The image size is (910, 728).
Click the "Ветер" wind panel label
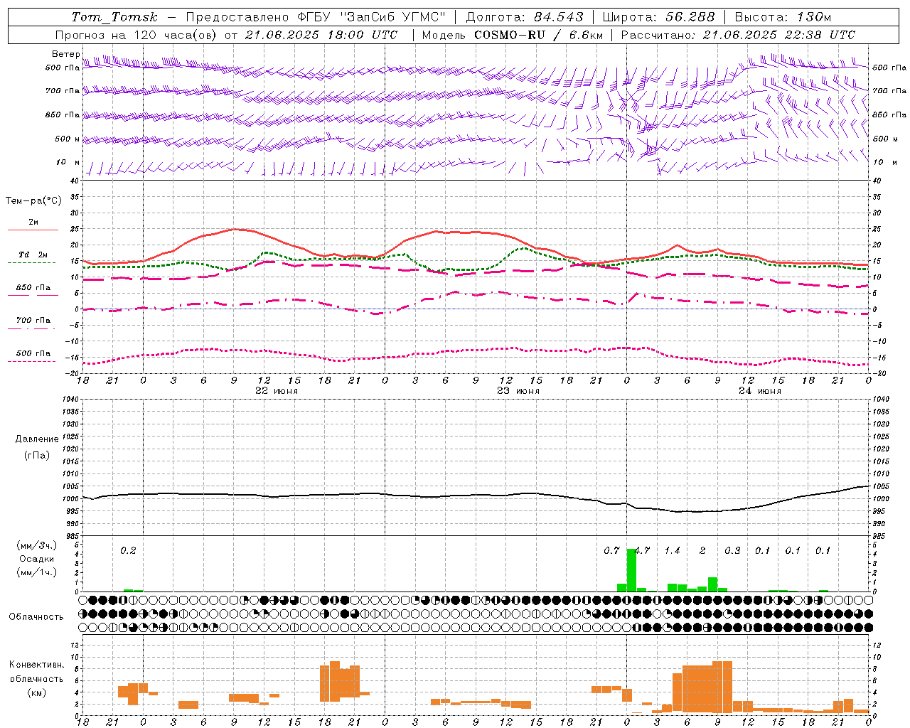click(65, 54)
